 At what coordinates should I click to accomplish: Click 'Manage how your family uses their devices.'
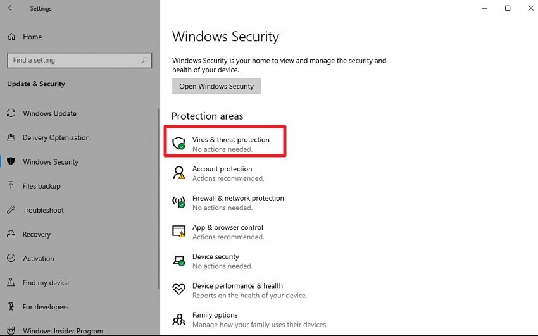260,325
